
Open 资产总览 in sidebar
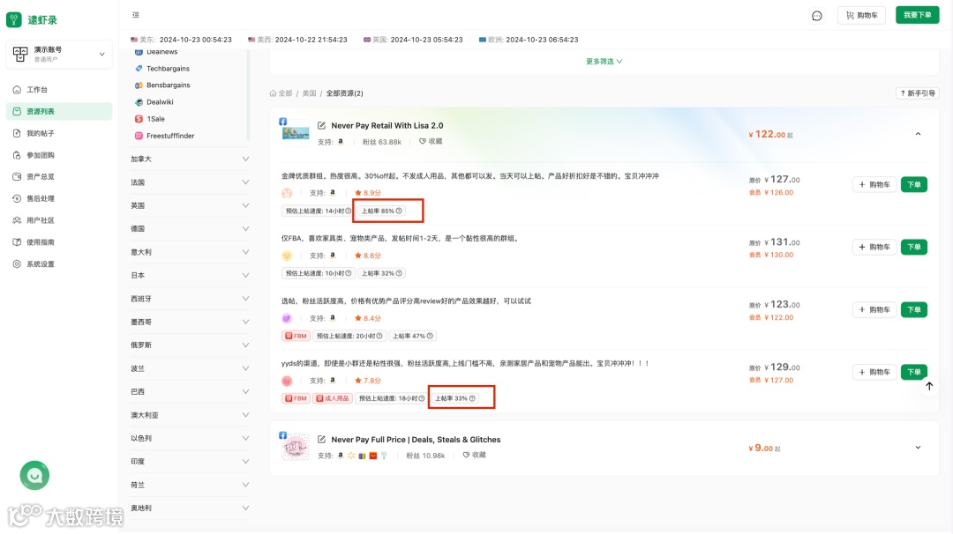coord(59,176)
